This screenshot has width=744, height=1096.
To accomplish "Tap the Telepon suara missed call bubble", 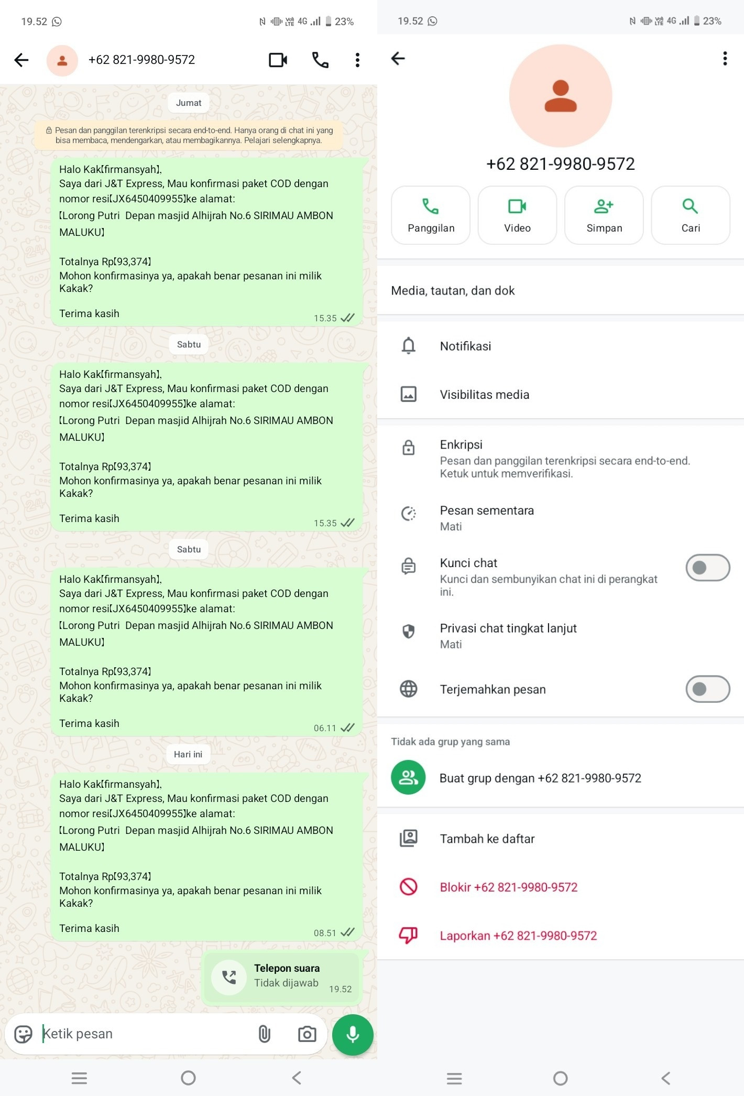I will point(282,978).
